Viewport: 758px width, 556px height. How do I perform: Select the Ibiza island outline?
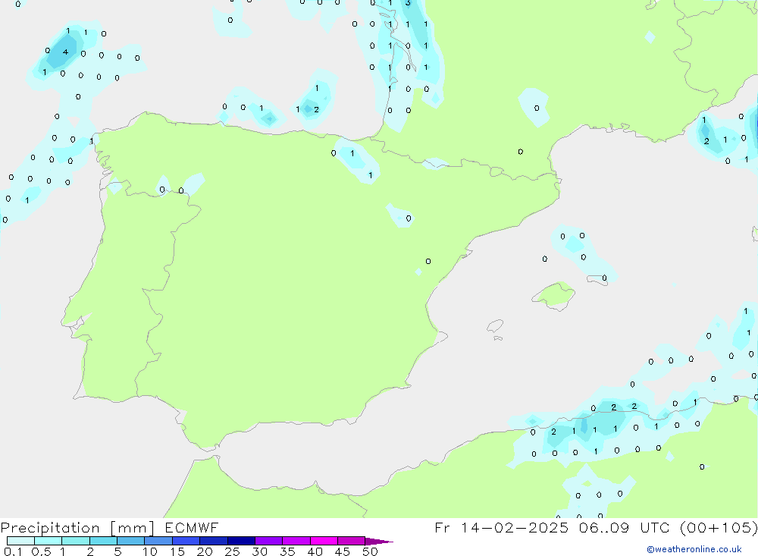click(494, 326)
